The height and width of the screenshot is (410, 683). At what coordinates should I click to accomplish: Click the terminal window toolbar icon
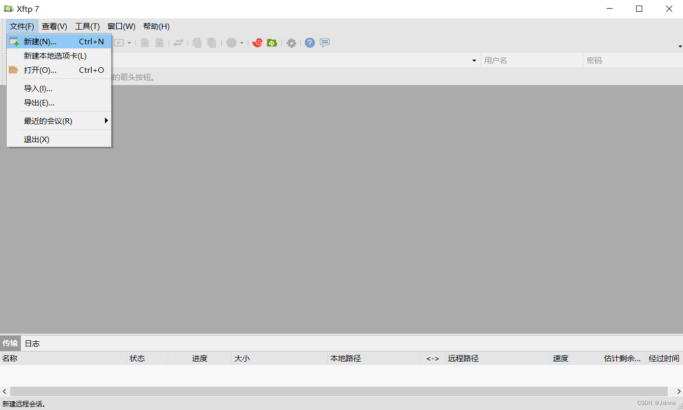pos(119,43)
